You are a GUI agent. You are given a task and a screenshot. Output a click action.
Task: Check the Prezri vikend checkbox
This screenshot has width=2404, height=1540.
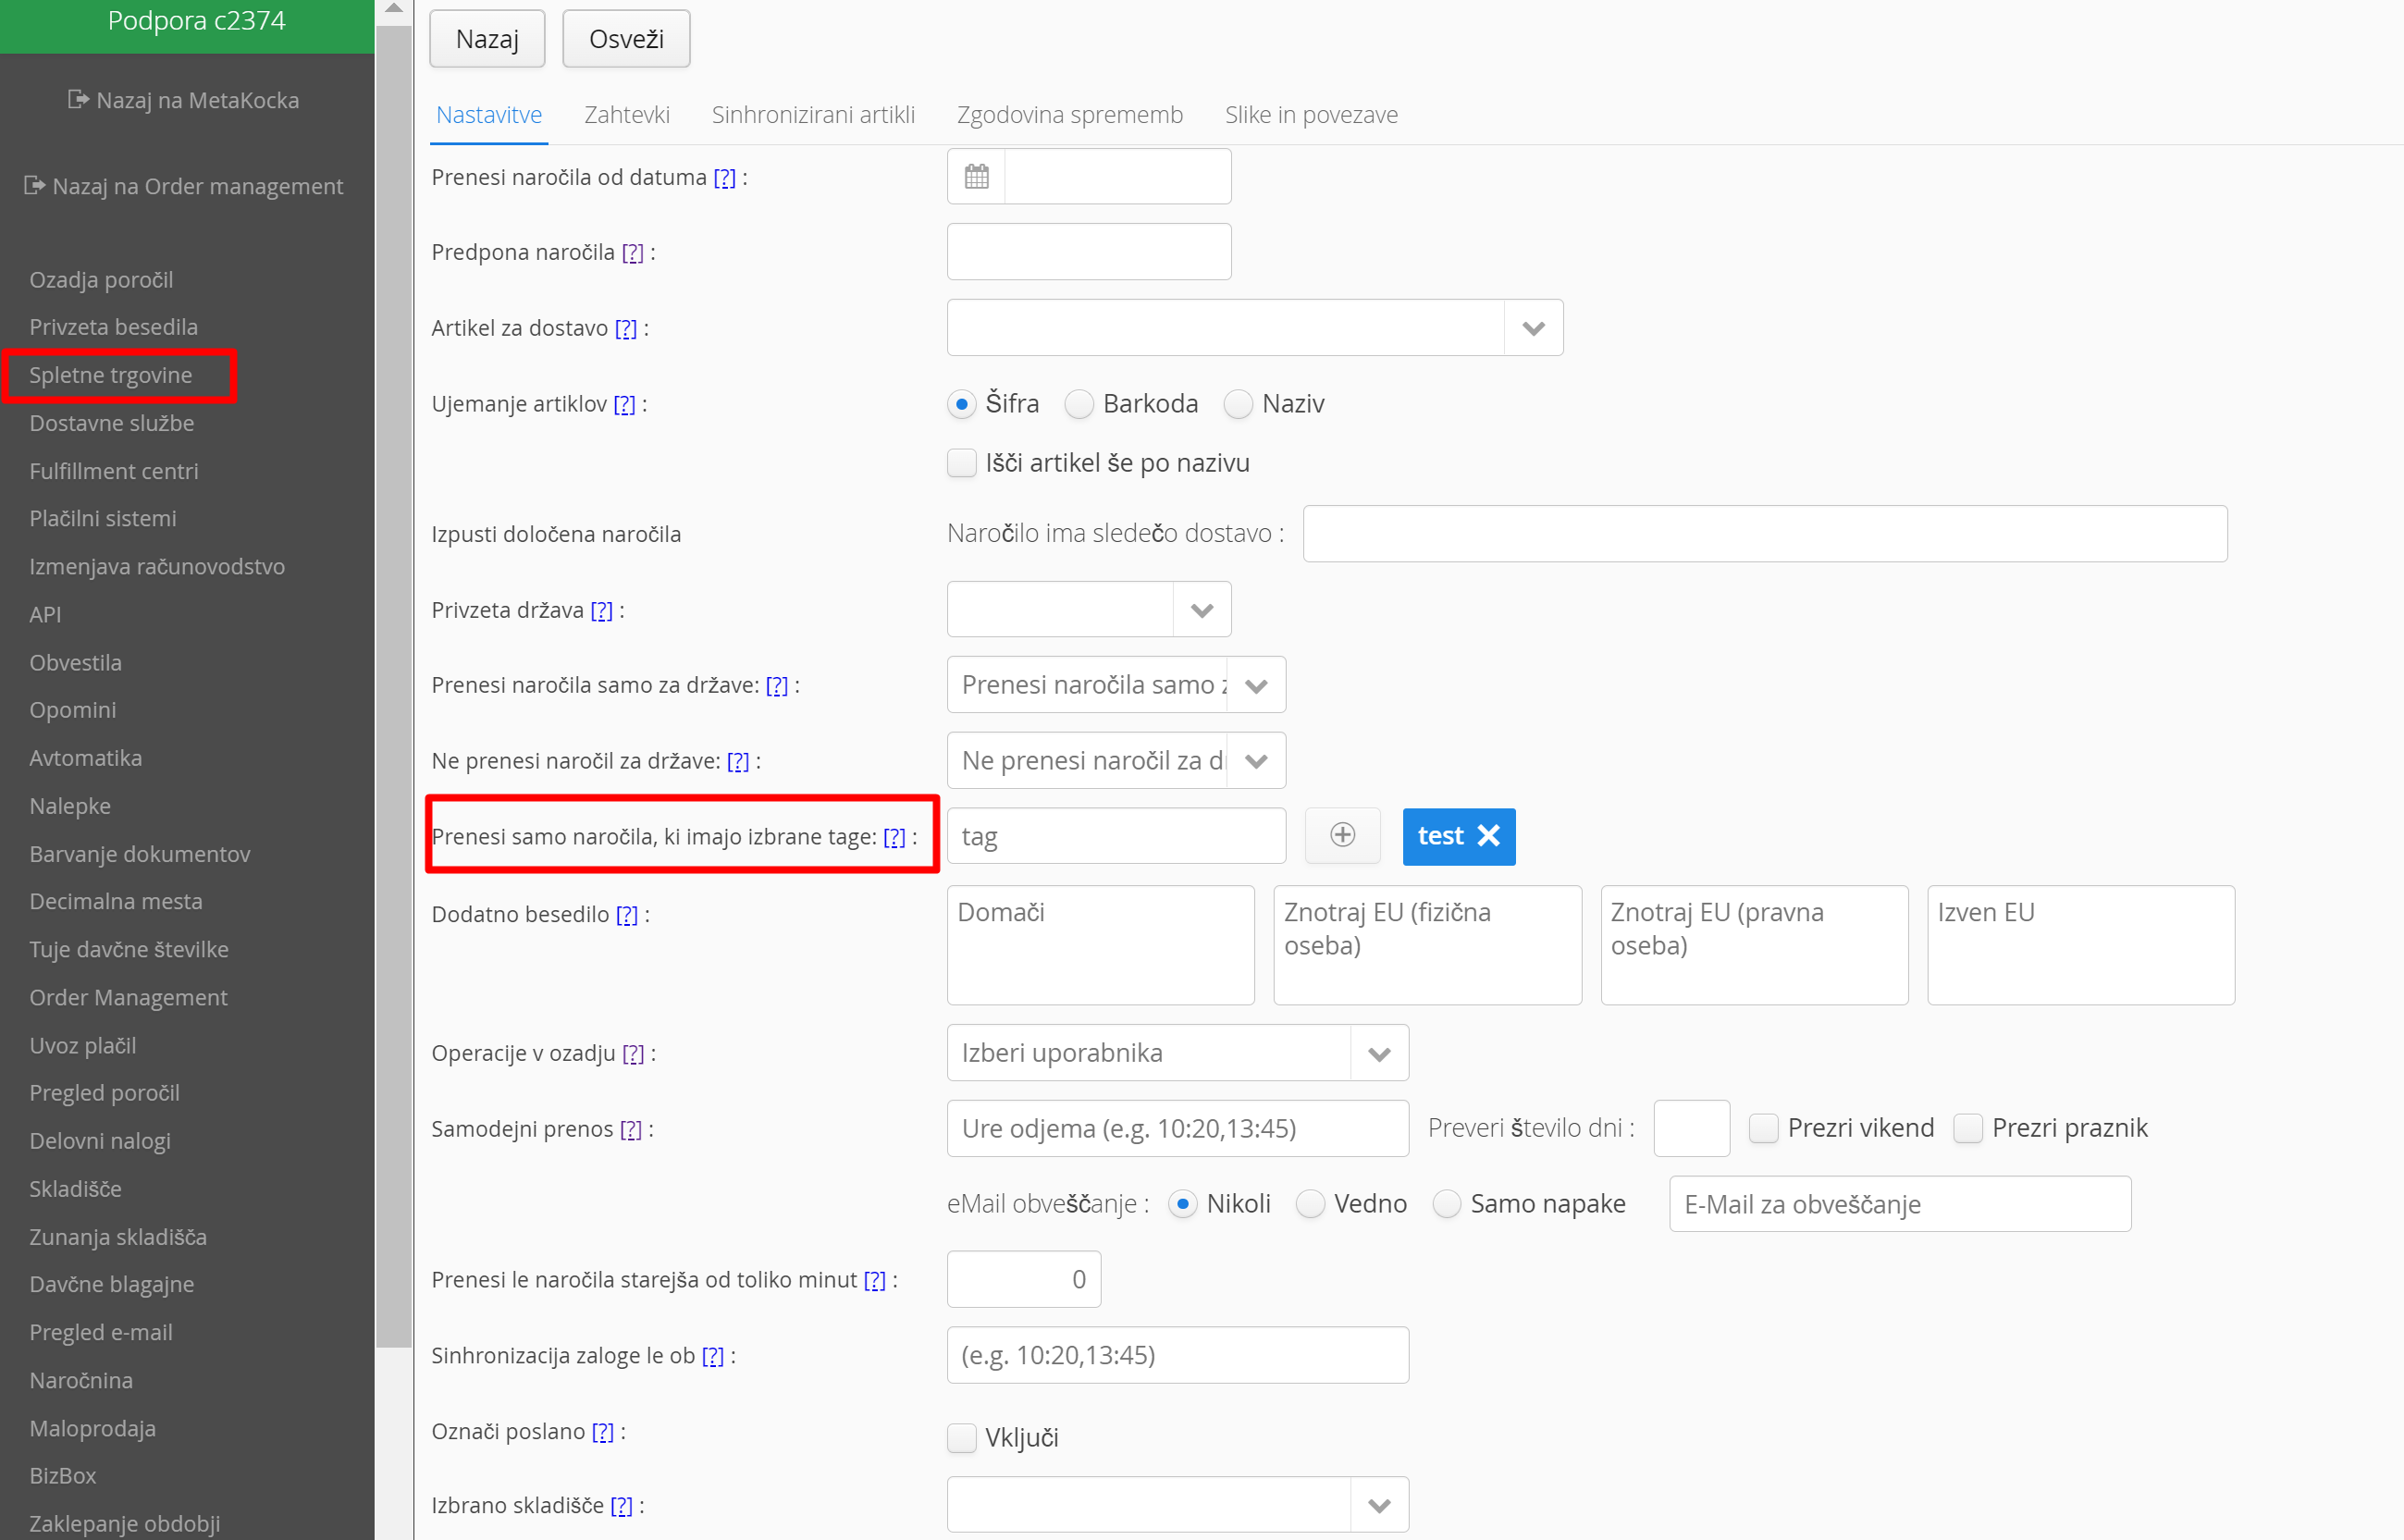click(x=1763, y=1128)
